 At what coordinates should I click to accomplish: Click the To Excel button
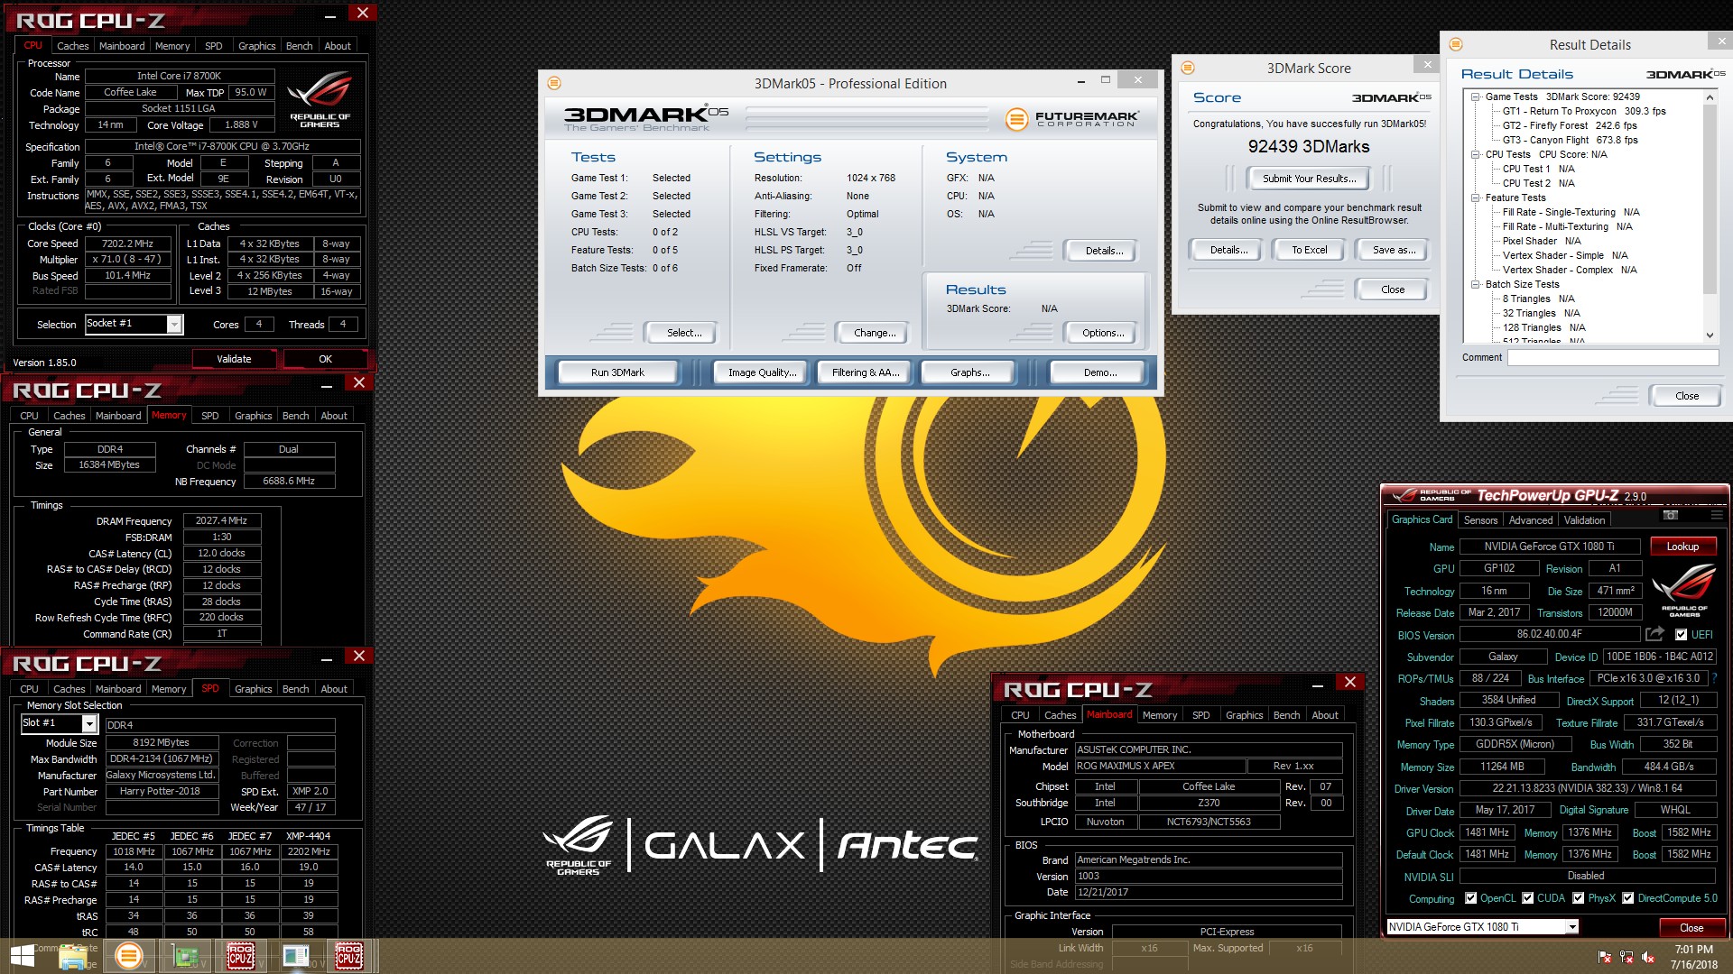click(x=1309, y=250)
